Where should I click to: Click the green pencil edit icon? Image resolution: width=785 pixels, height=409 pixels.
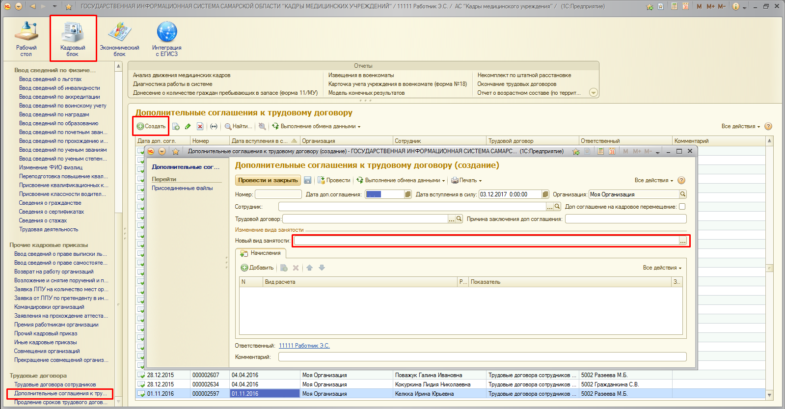click(188, 127)
